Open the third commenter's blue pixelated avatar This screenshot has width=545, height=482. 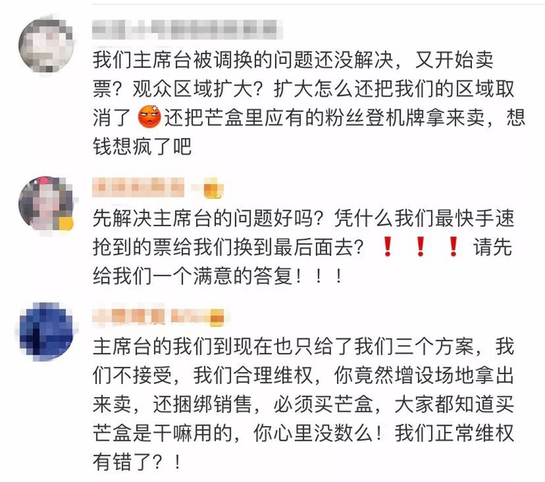click(x=46, y=330)
